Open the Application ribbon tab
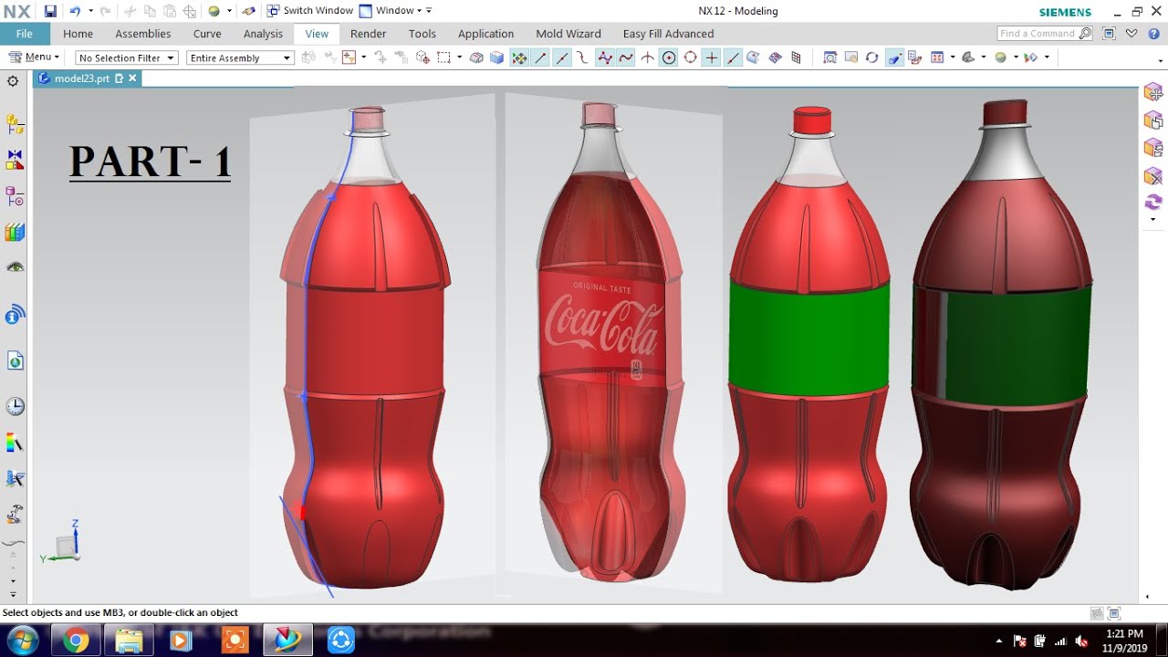This screenshot has width=1168, height=657. (485, 34)
